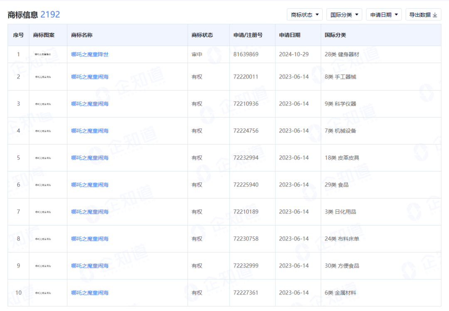
Task: Click the trademark name link in row 10
Action: (x=90, y=293)
